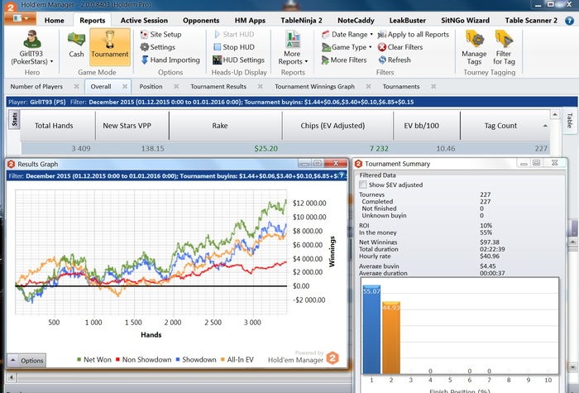Screen dimensions: 579x393
Task: Toggle Non Showdown series in legend
Action: coord(144,359)
